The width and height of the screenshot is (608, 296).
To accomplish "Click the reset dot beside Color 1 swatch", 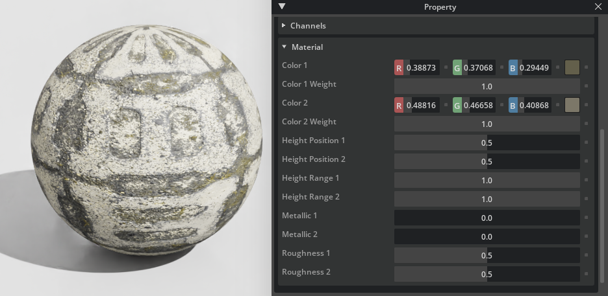I will [587, 67].
